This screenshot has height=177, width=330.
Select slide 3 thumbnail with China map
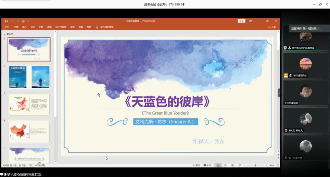pos(29,104)
